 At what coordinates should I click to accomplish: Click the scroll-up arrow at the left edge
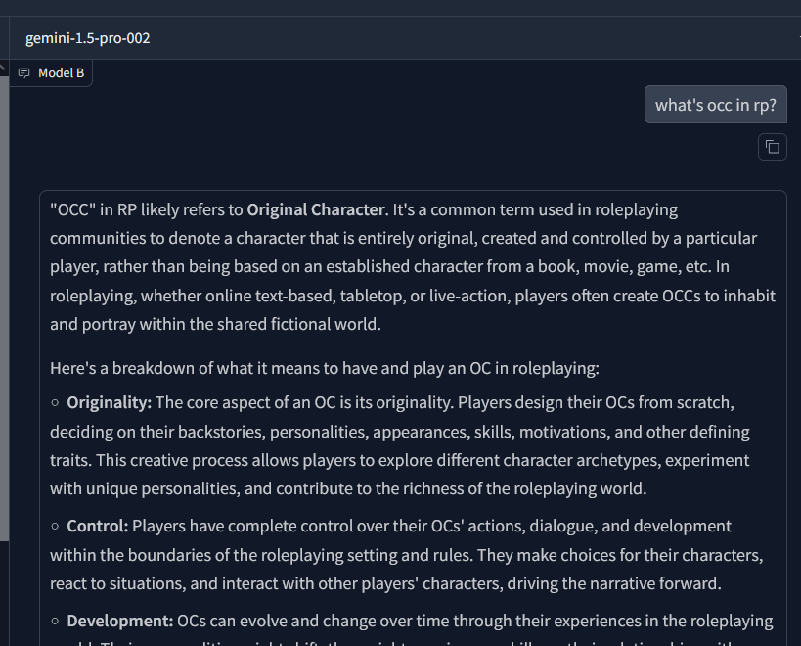pyautogui.click(x=3, y=68)
